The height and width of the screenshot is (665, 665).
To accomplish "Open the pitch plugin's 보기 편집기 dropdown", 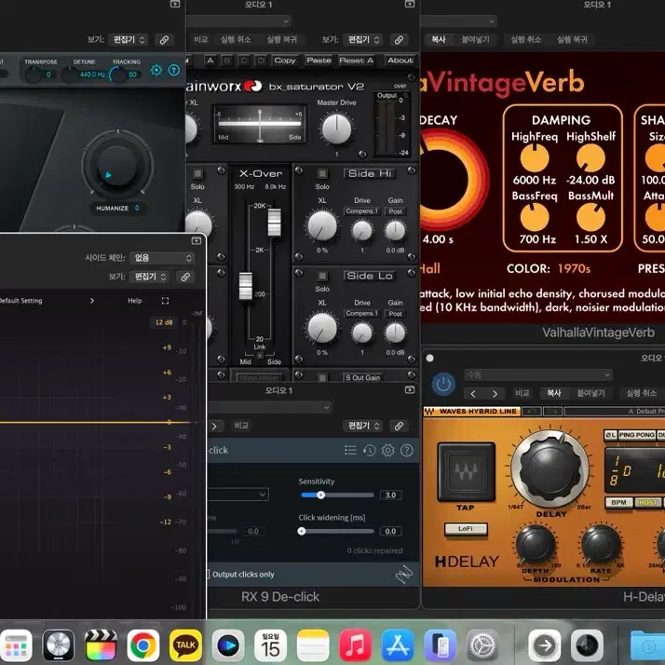I will [x=129, y=40].
